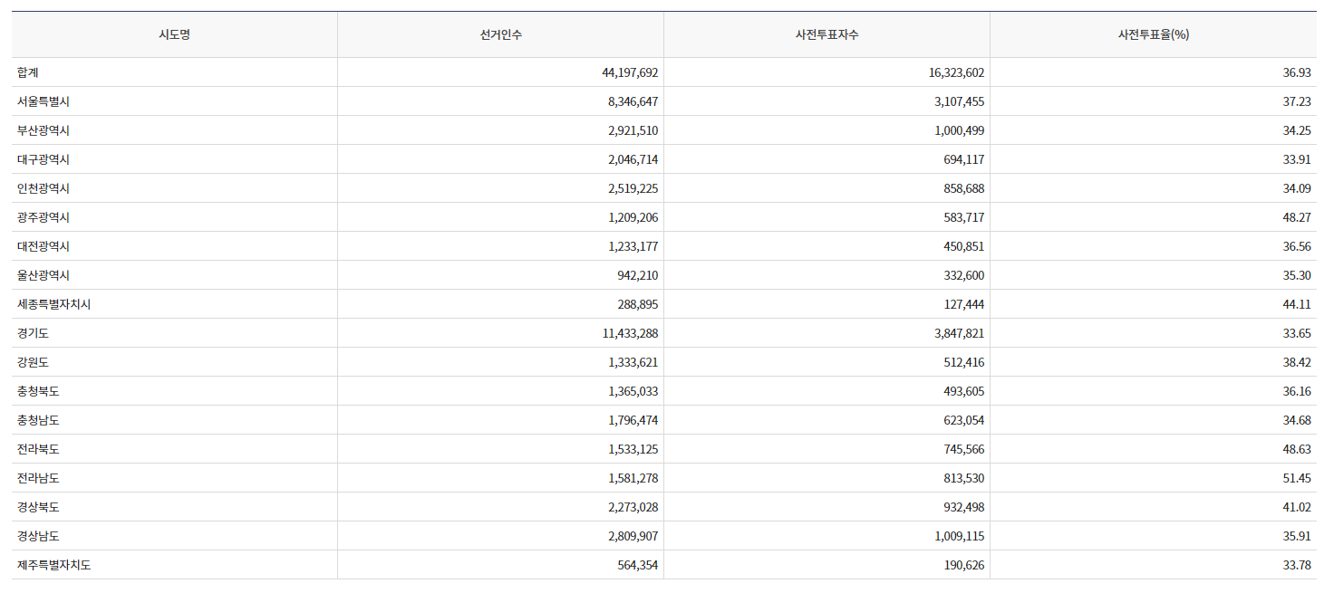Click Gyeonggi voters value 11,433,288

pos(630,333)
